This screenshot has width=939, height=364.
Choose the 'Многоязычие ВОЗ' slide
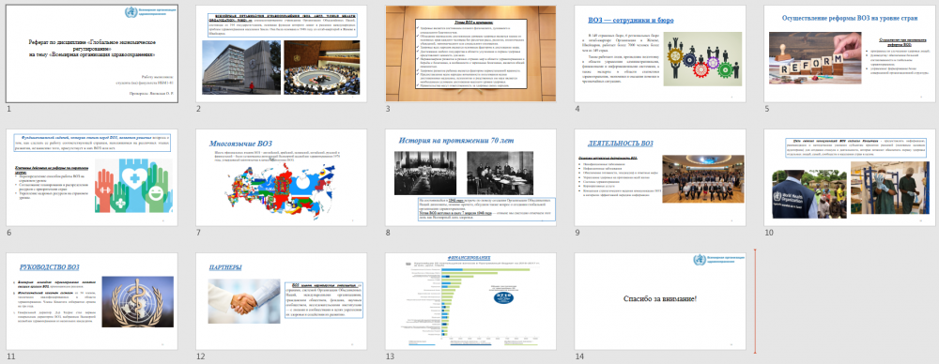[282, 178]
